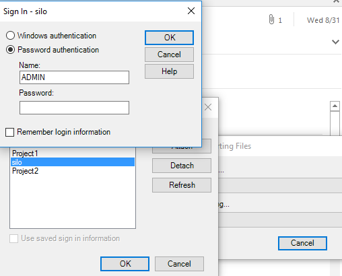Focus the Name field containing ADMIN

74,77
